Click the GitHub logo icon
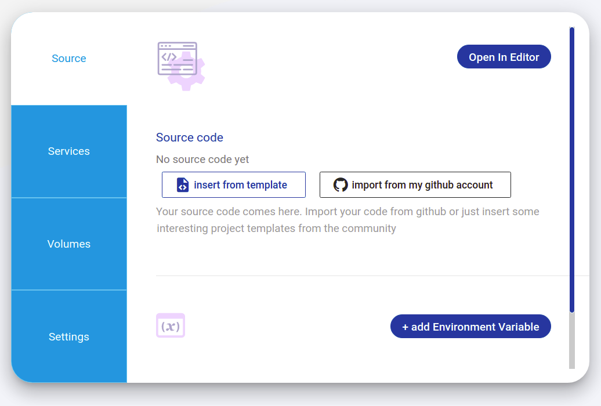The image size is (601, 406). [339, 184]
